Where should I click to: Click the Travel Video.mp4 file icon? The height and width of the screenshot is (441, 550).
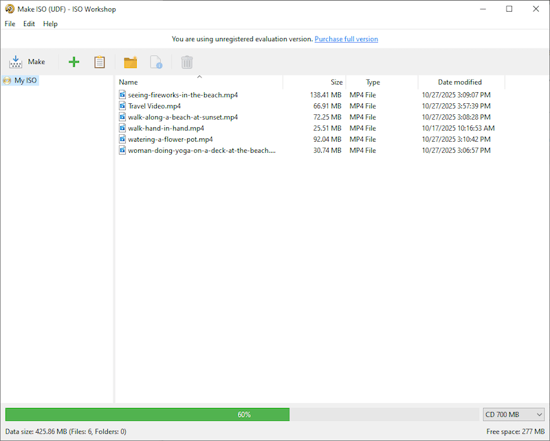pos(122,106)
